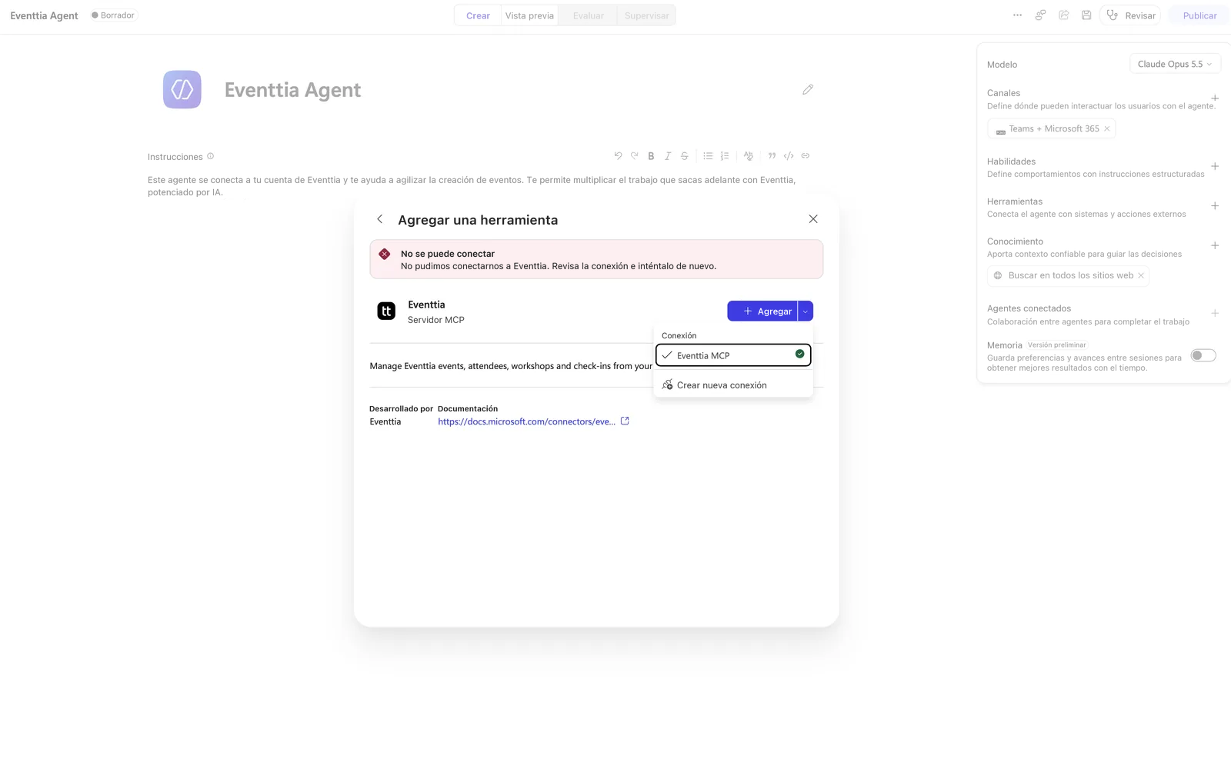
Task: Add a connected agent with Agentes conectados plus
Action: 1215,313
